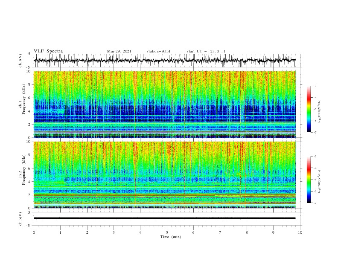Click time axis tick label "3"
The height and width of the screenshot is (261, 338).
pos(114,232)
